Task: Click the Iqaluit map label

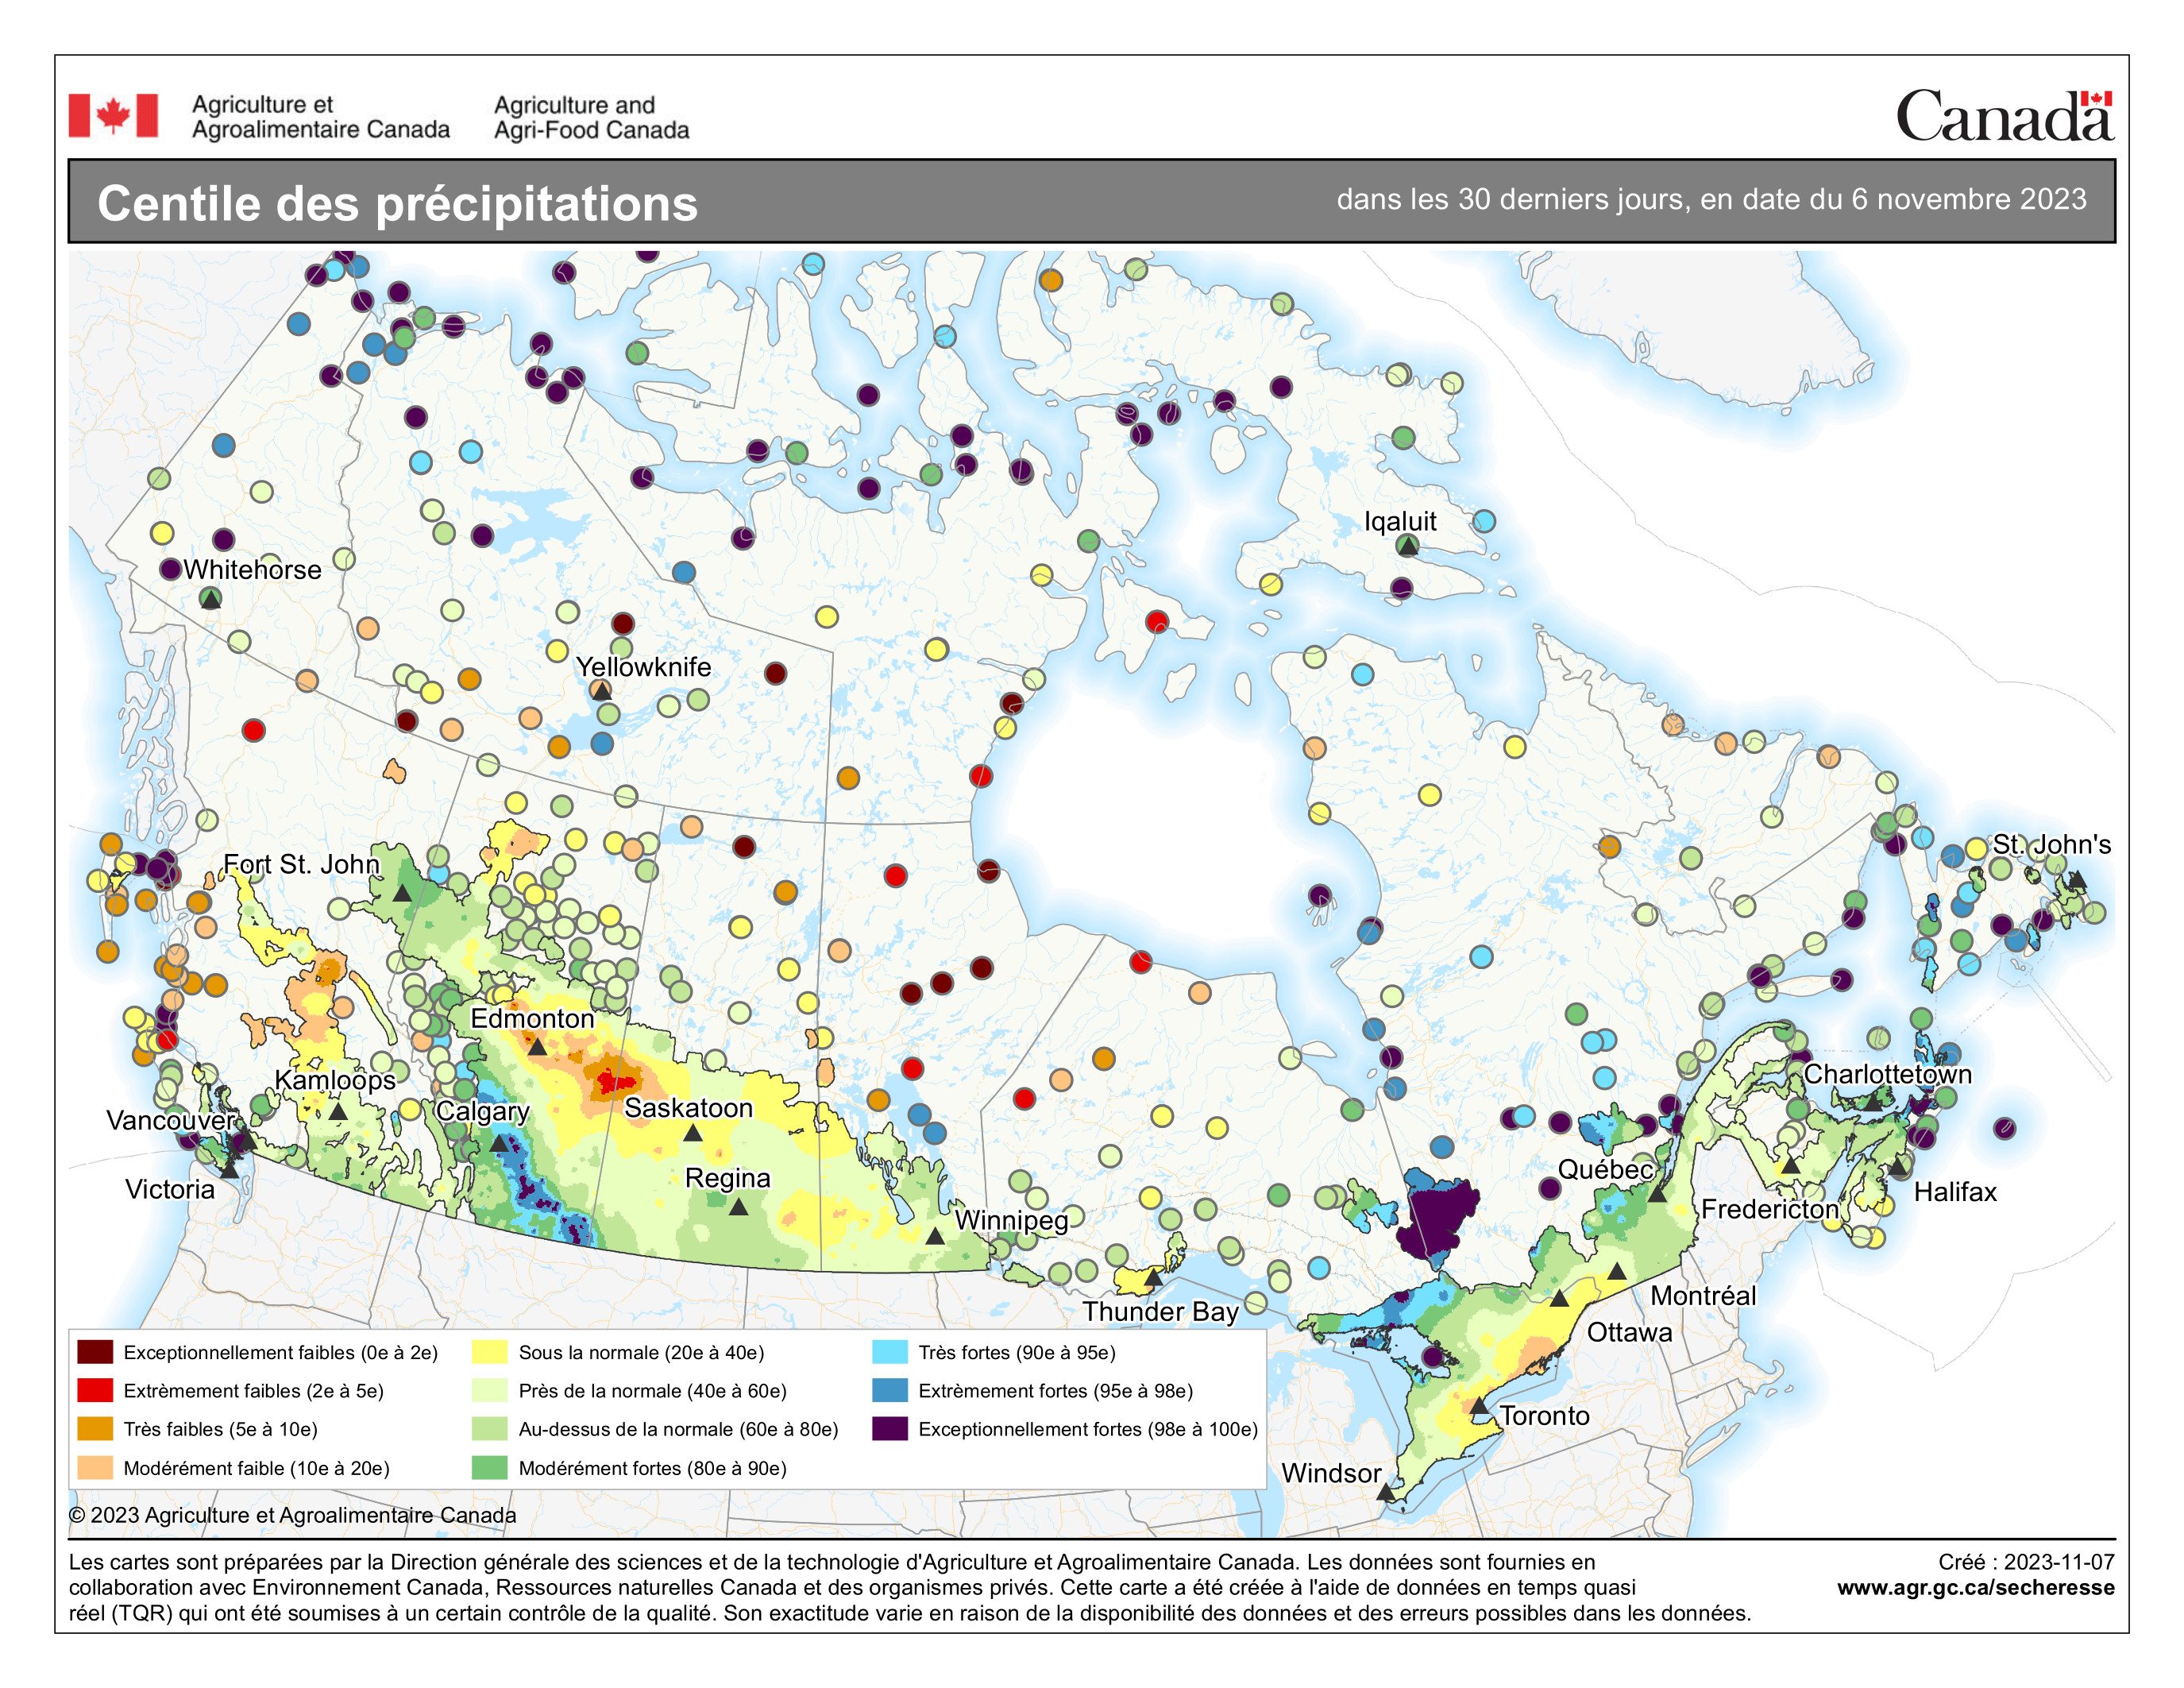Action: tap(1400, 522)
